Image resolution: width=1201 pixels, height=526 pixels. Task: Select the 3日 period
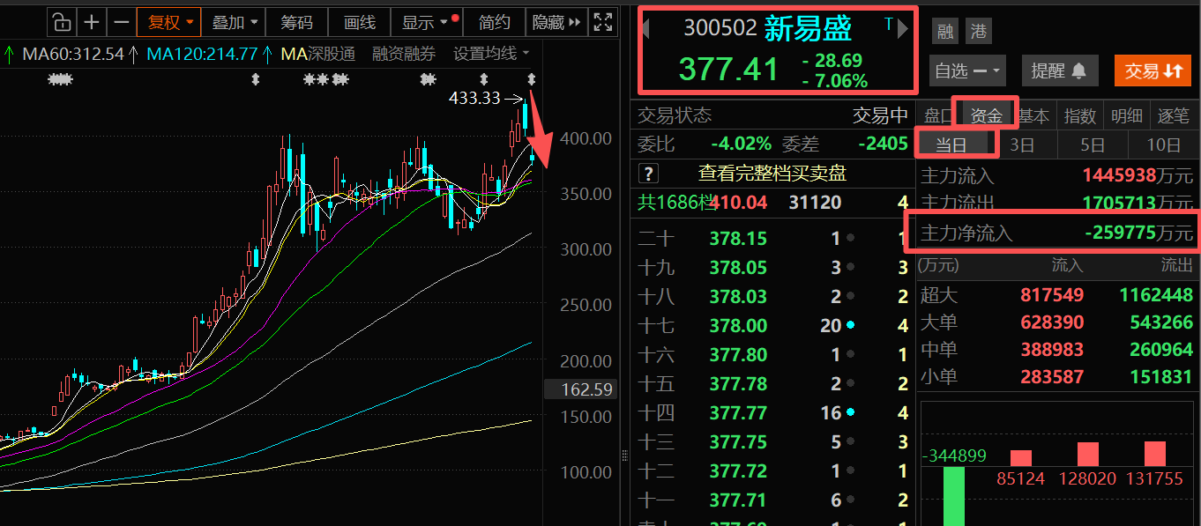point(1022,145)
